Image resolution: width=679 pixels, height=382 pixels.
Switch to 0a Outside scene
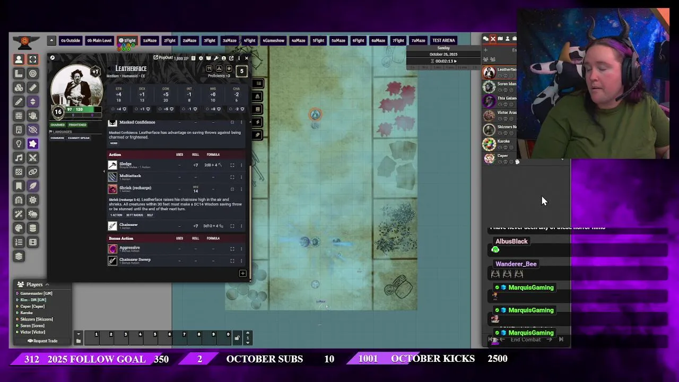[70, 40]
